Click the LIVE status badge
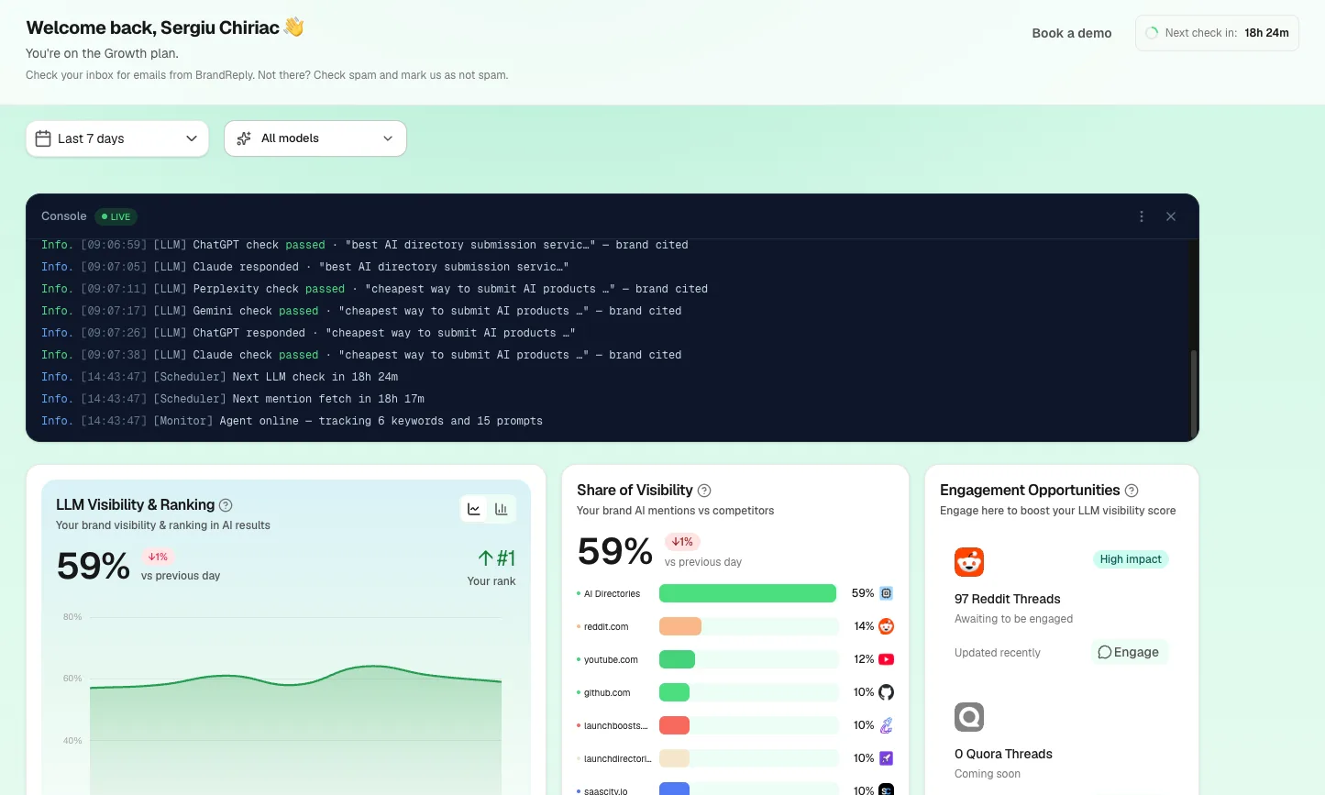 click(116, 216)
